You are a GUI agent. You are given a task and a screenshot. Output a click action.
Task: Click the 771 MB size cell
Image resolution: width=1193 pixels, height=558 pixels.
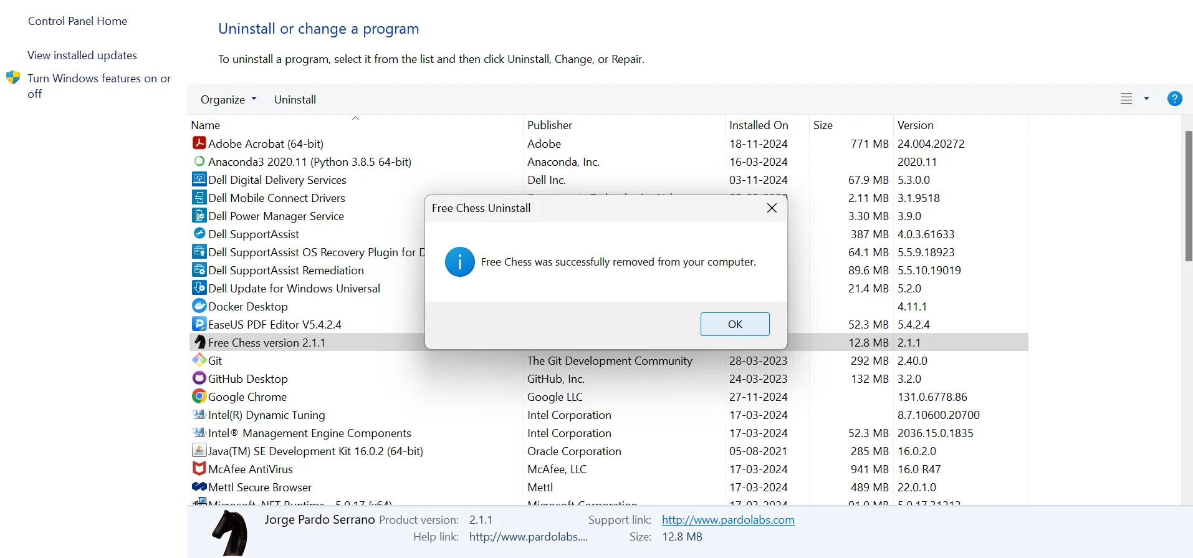[870, 143]
